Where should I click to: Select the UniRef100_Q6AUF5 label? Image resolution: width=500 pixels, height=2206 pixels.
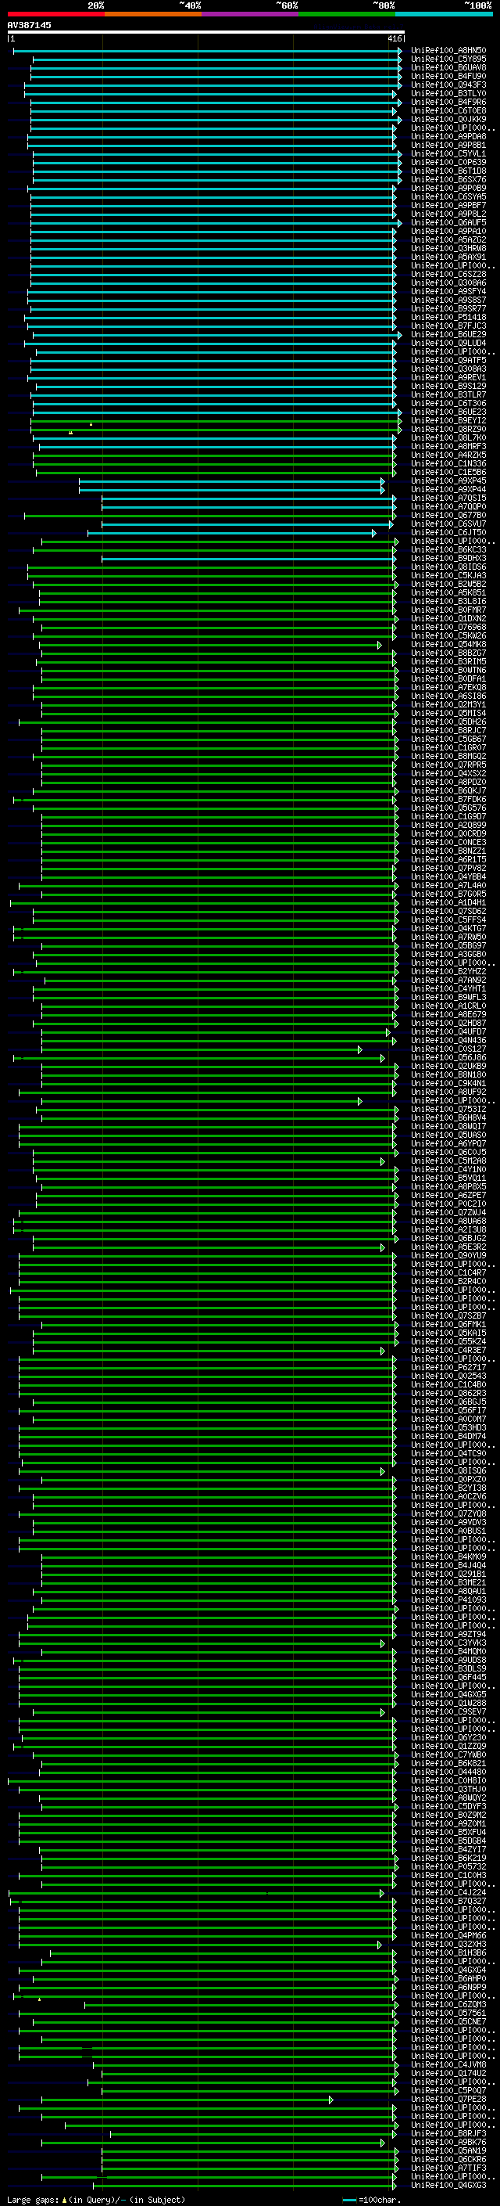tap(448, 223)
